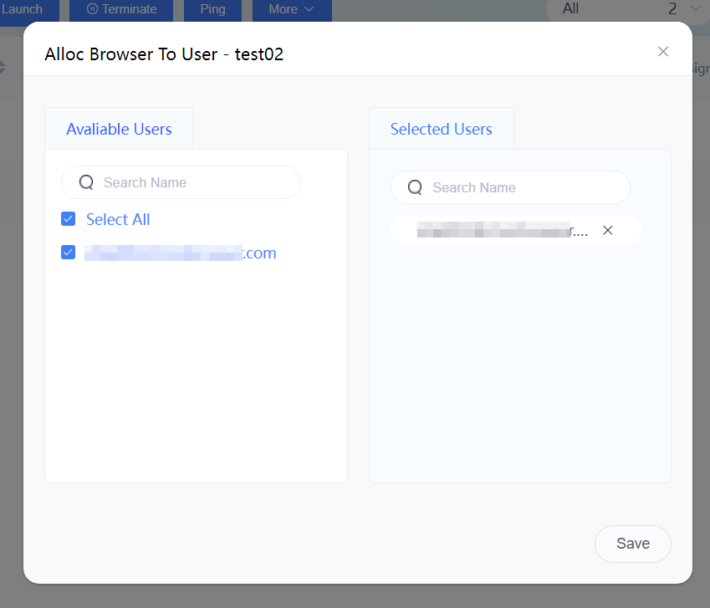Click the magnifier icon in Available Users search
Screen dimensions: 710x608
[86, 182]
